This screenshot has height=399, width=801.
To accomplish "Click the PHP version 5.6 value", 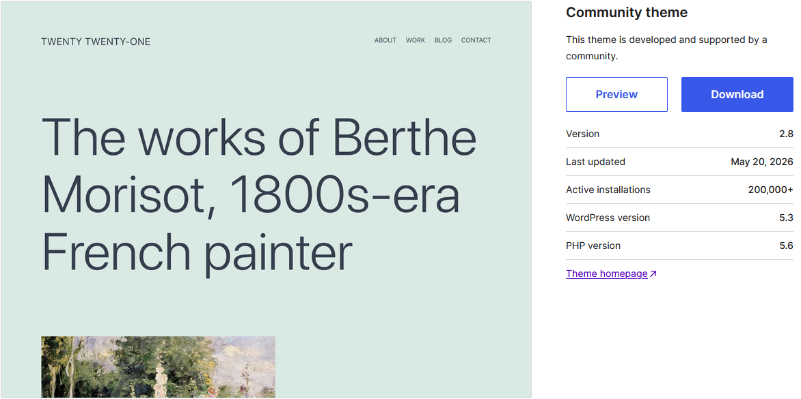I will tap(787, 246).
